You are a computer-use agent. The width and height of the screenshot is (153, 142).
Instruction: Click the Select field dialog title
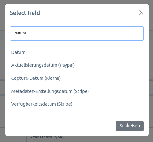pyautogui.click(x=25, y=13)
